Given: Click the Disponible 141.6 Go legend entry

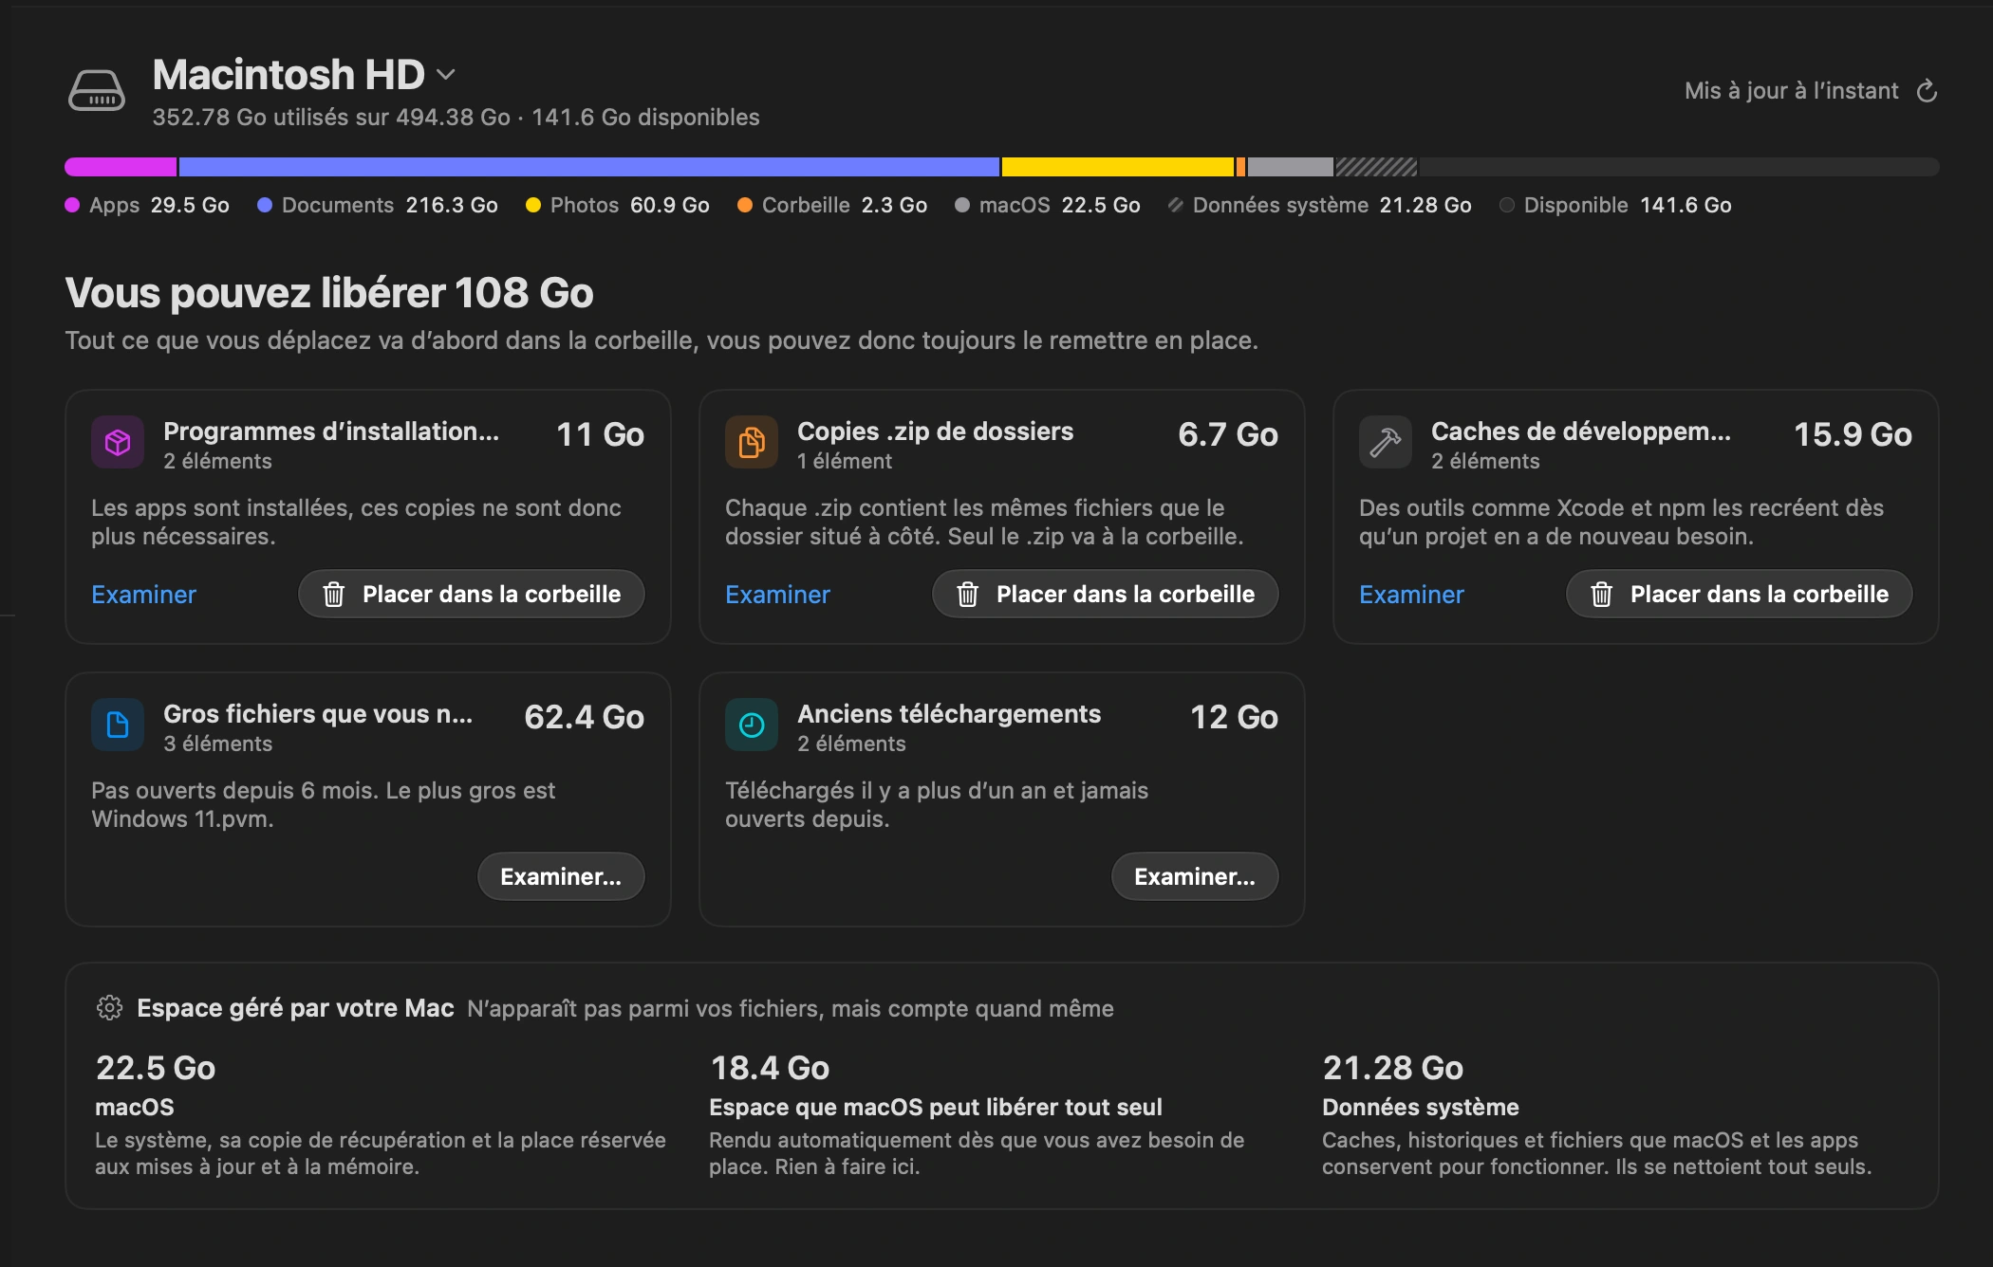Looking at the screenshot, I should click(1615, 205).
